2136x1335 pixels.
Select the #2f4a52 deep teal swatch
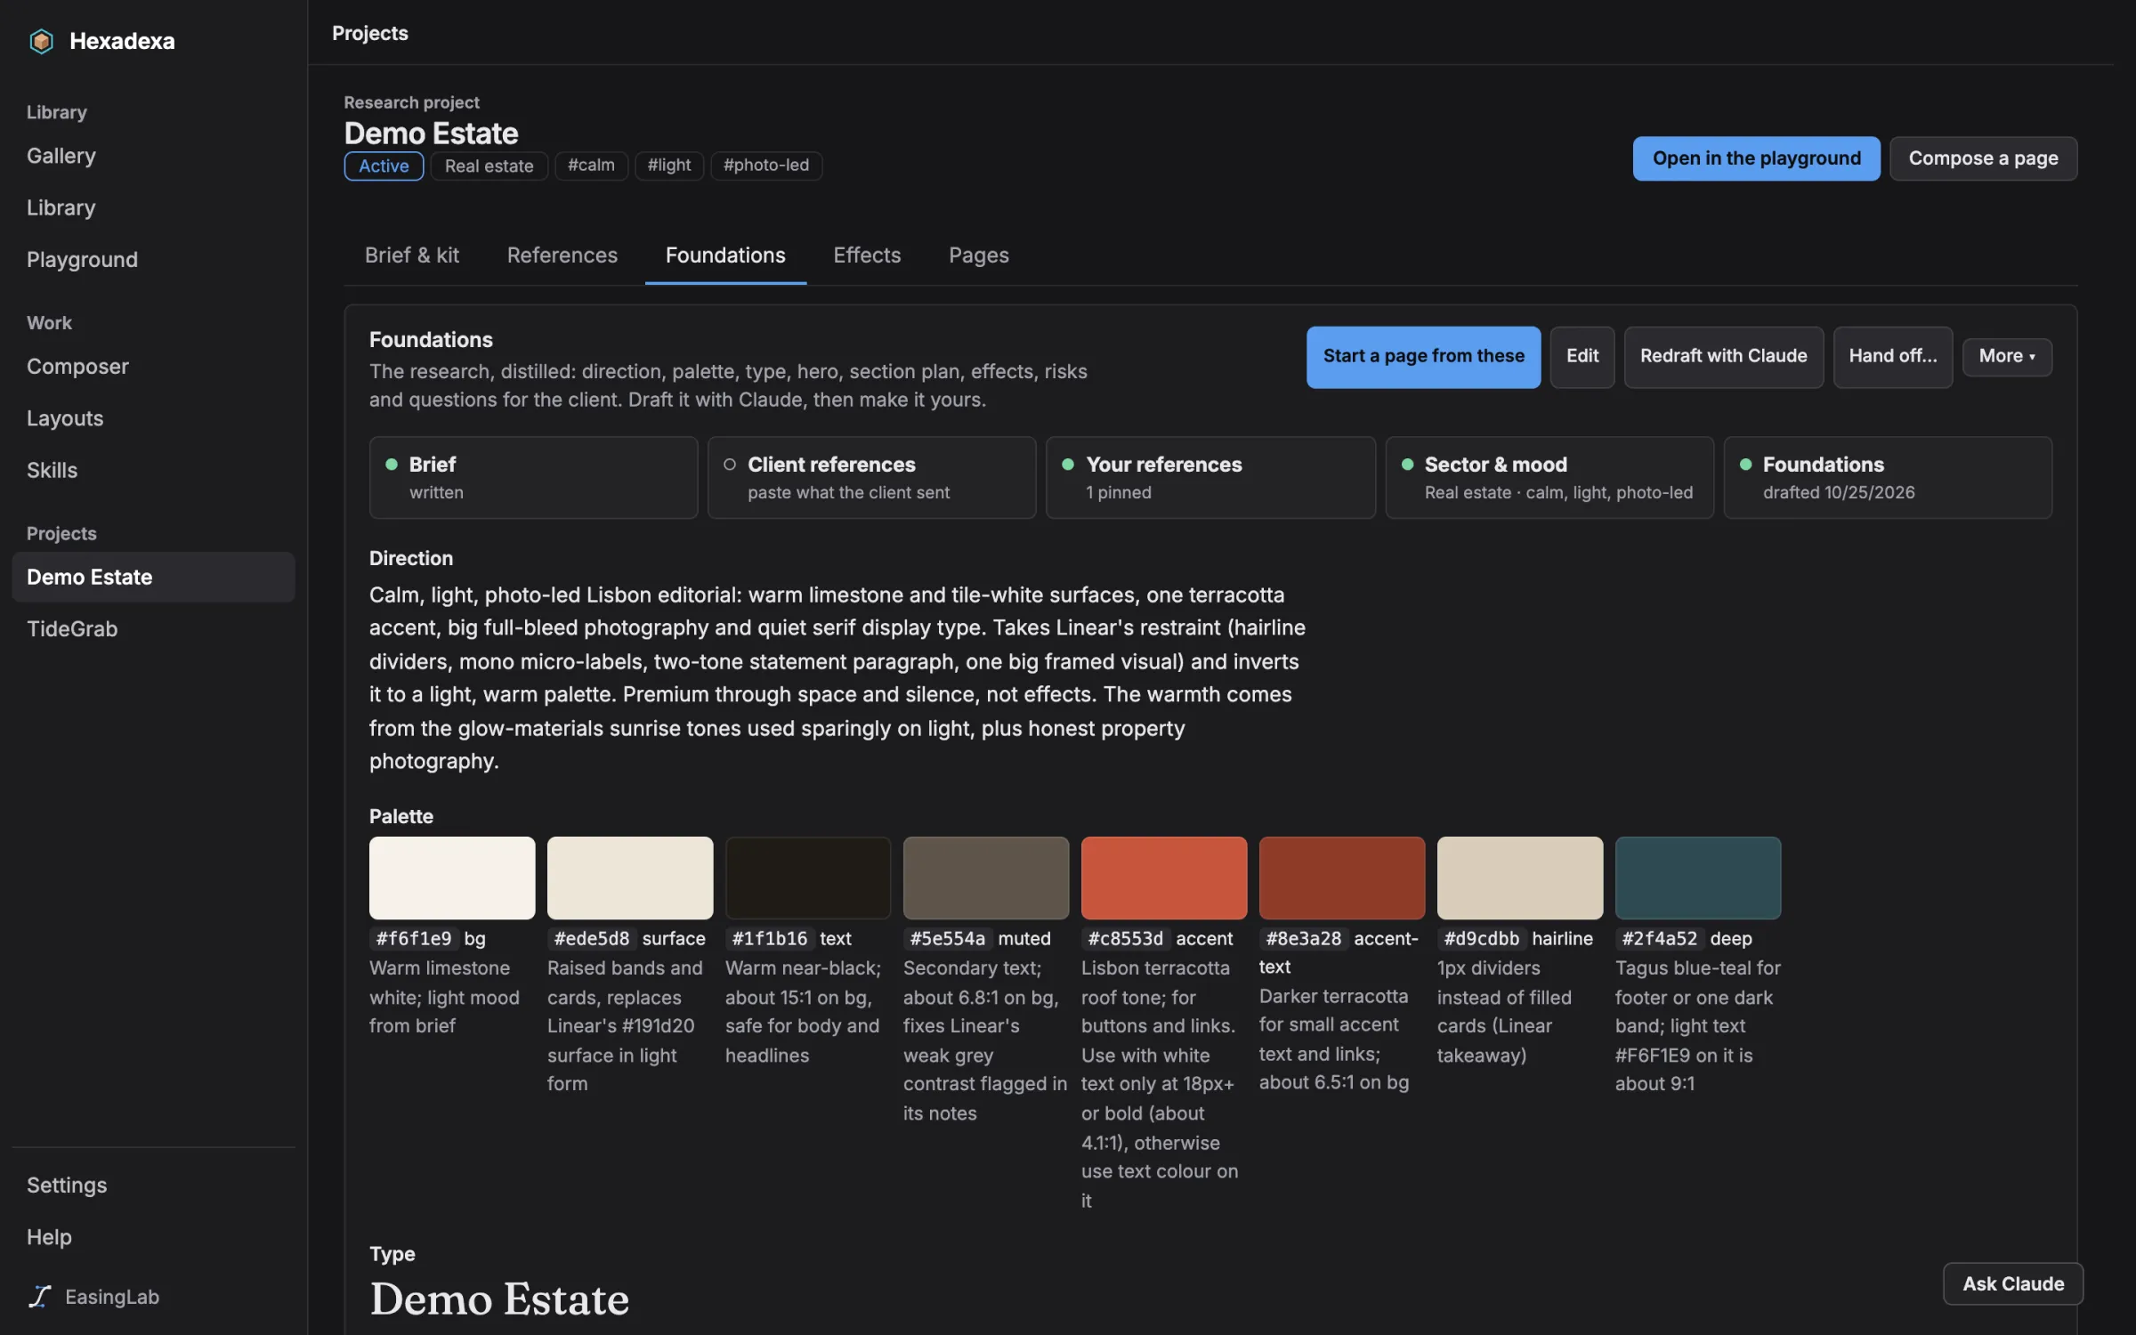pyautogui.click(x=1698, y=878)
